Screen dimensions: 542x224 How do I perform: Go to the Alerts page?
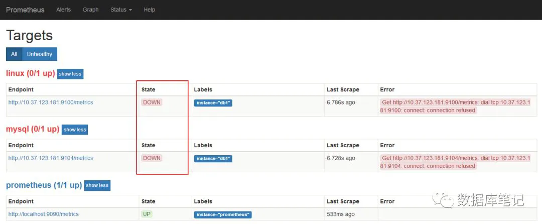[x=64, y=10]
